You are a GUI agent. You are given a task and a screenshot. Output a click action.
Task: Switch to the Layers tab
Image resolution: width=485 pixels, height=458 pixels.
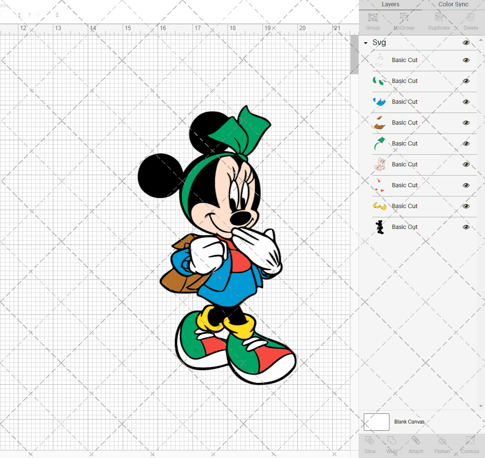(x=390, y=4)
